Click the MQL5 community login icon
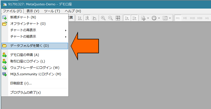 5,74
